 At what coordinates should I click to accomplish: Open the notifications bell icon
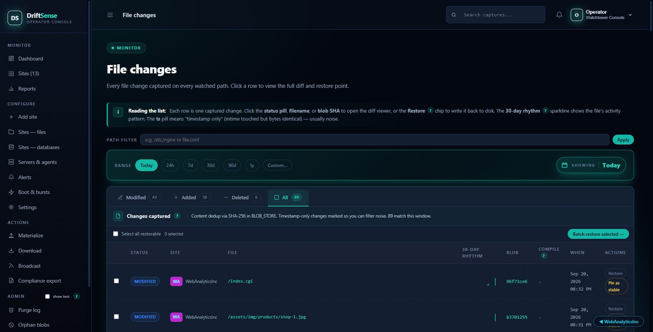(x=559, y=15)
